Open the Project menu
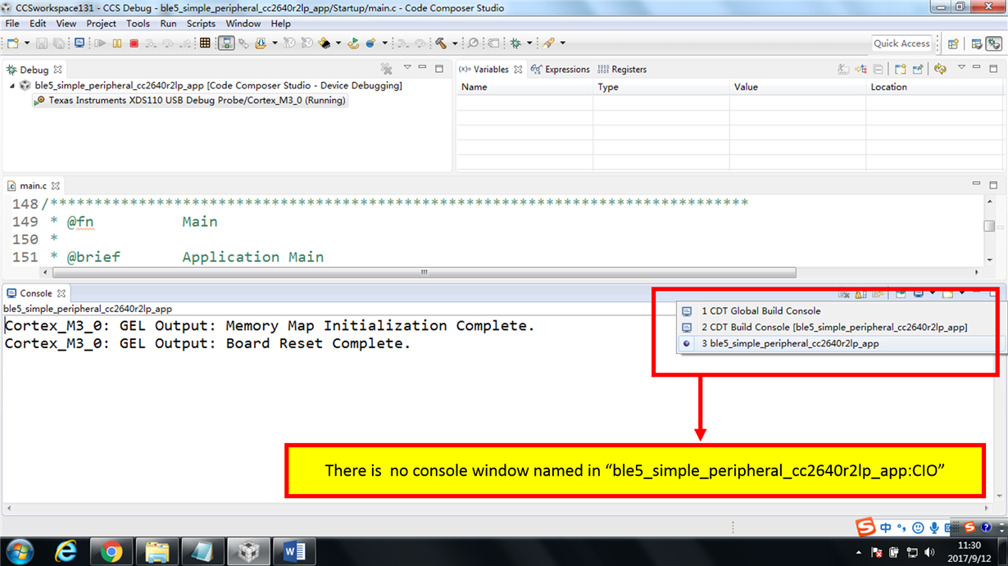 (x=102, y=24)
